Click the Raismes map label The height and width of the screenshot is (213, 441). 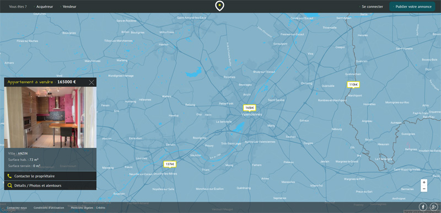coord(229,77)
